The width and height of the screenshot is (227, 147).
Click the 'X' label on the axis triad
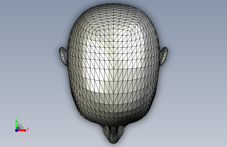click(28, 129)
